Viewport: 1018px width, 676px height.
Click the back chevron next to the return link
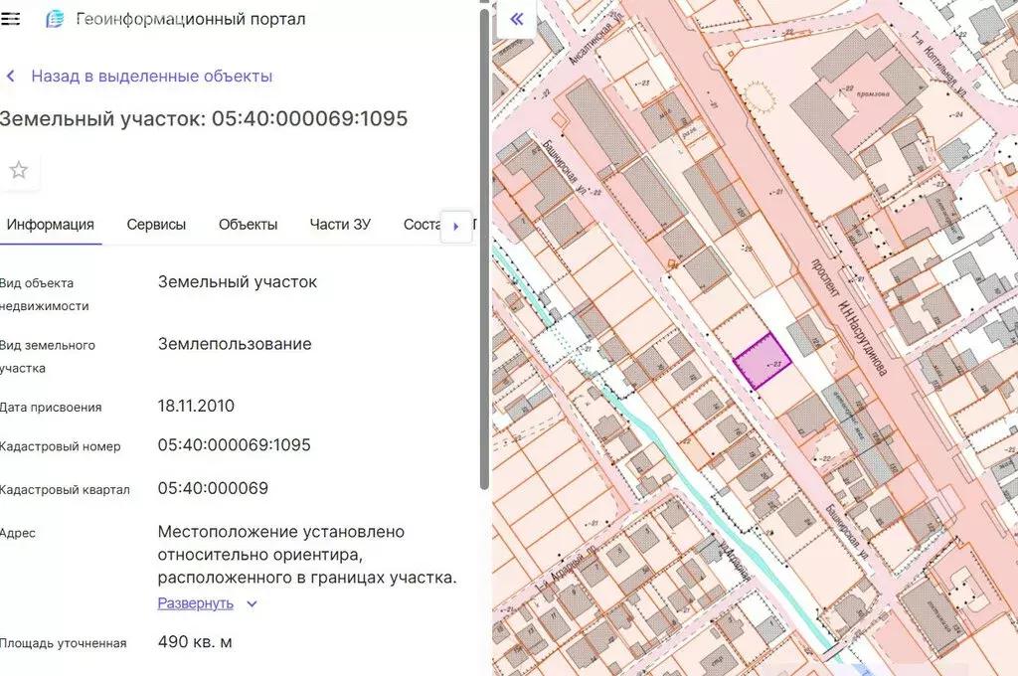tap(11, 76)
